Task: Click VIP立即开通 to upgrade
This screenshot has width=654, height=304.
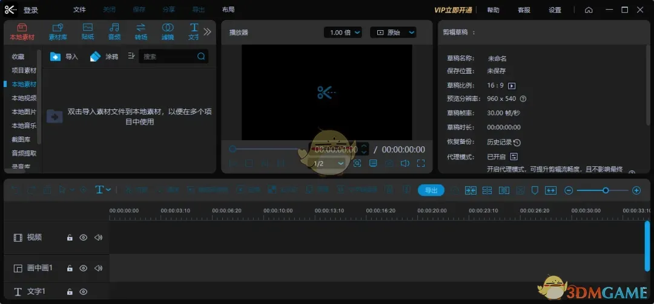Action: click(453, 10)
